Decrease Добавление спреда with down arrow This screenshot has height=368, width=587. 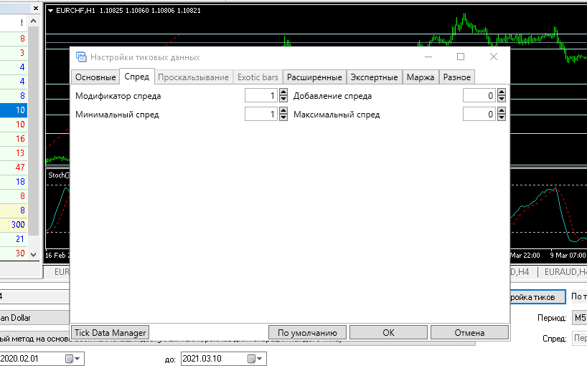502,99
